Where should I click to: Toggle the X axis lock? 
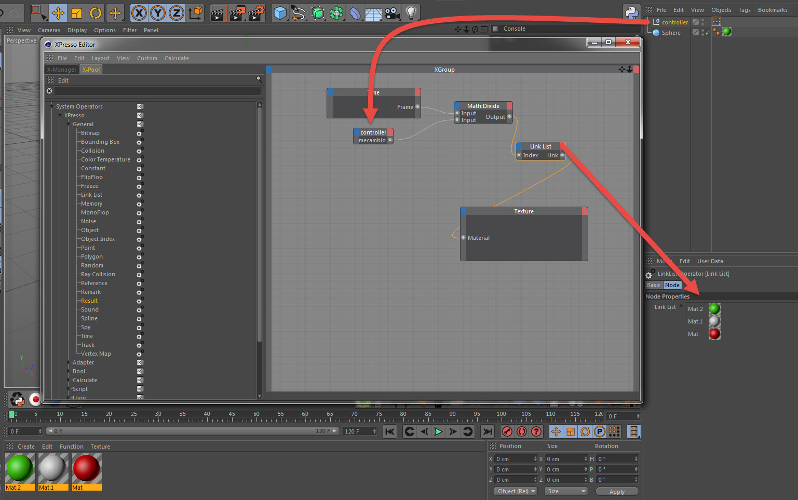[139, 13]
